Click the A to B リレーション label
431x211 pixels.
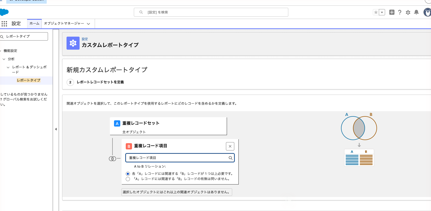150,166
